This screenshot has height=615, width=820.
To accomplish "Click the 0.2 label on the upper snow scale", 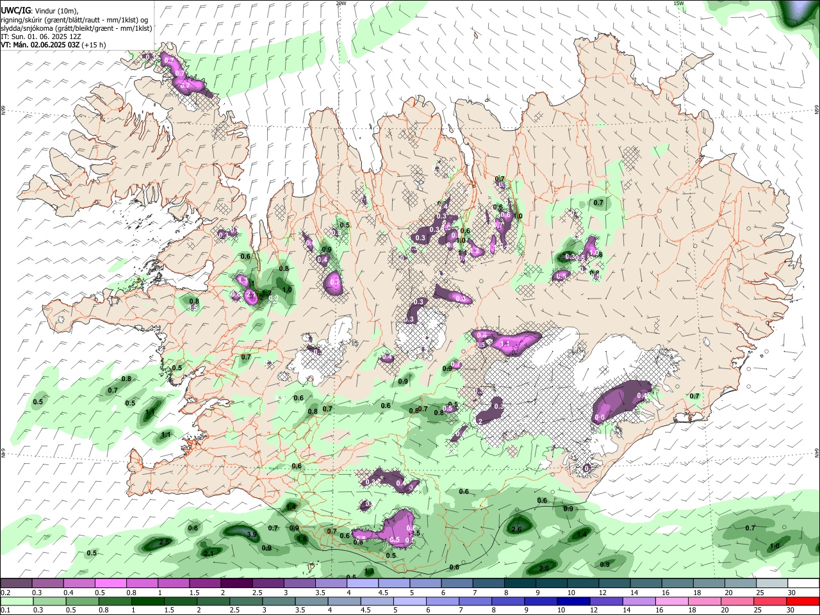I will pyautogui.click(x=4, y=593).
